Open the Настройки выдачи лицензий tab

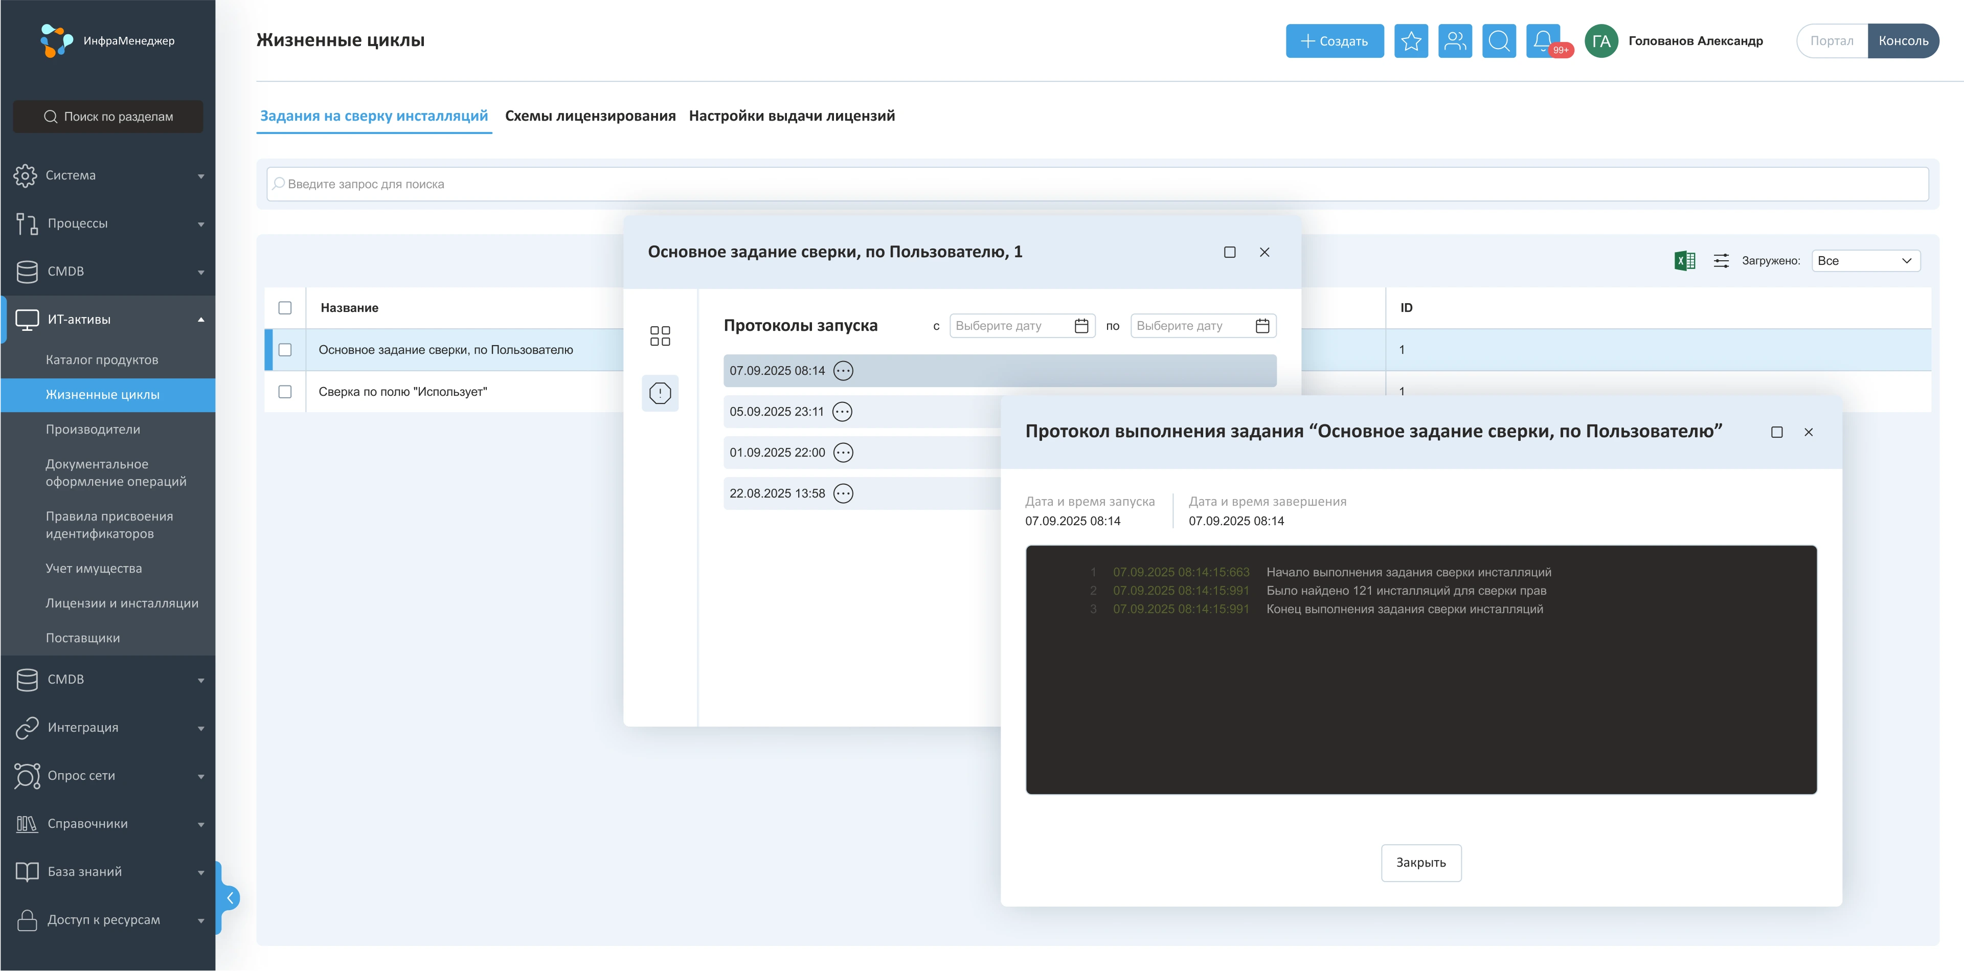coord(792,116)
